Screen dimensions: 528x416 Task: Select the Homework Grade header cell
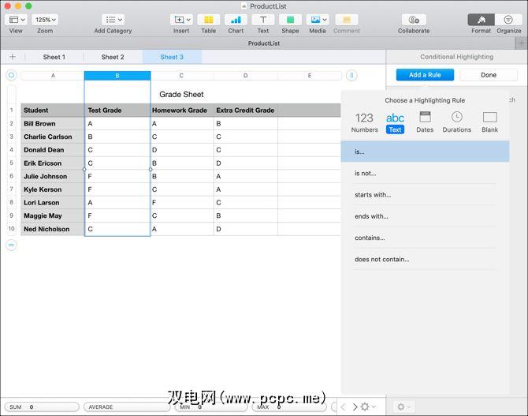click(182, 111)
